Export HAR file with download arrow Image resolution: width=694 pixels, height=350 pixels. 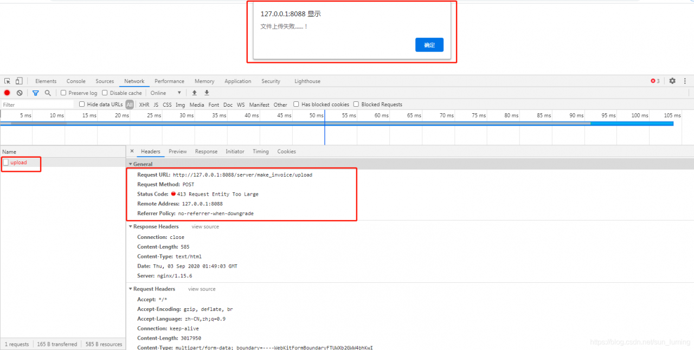pyautogui.click(x=207, y=93)
